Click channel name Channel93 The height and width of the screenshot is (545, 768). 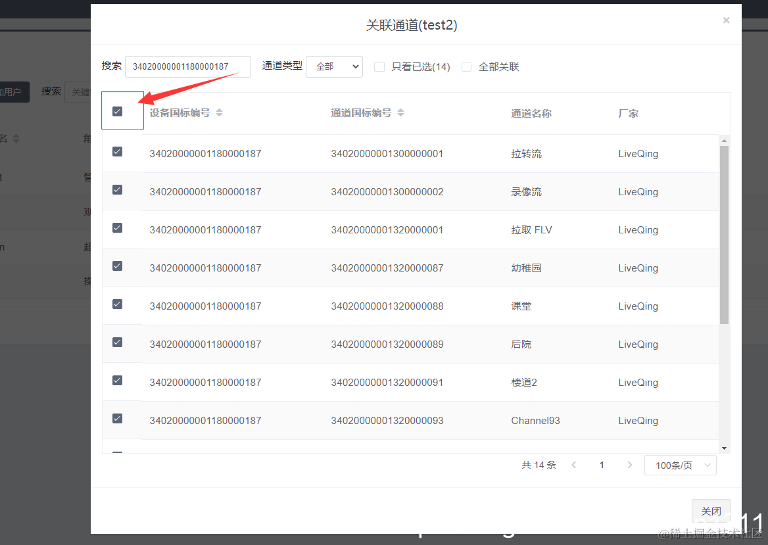[535, 421]
